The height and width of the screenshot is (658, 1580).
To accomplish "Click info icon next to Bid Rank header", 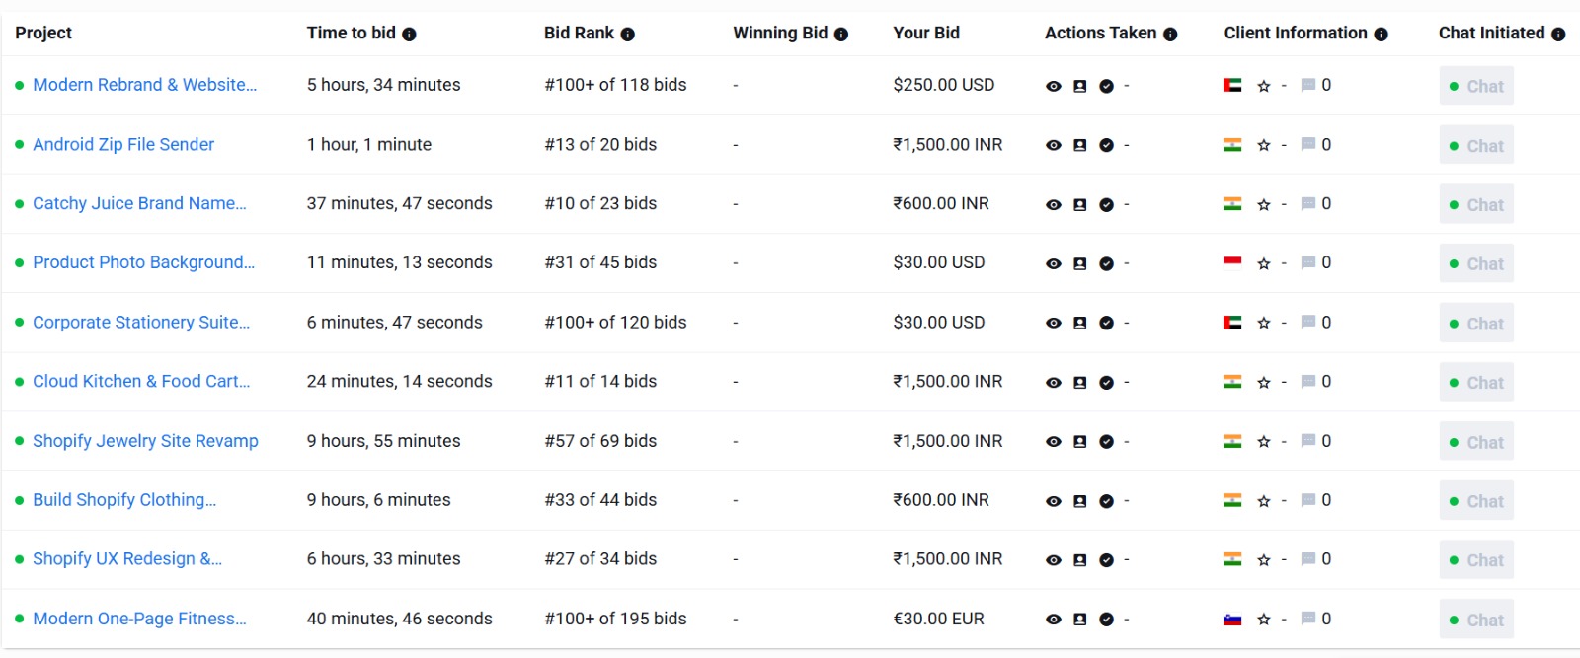I will coord(627,34).
